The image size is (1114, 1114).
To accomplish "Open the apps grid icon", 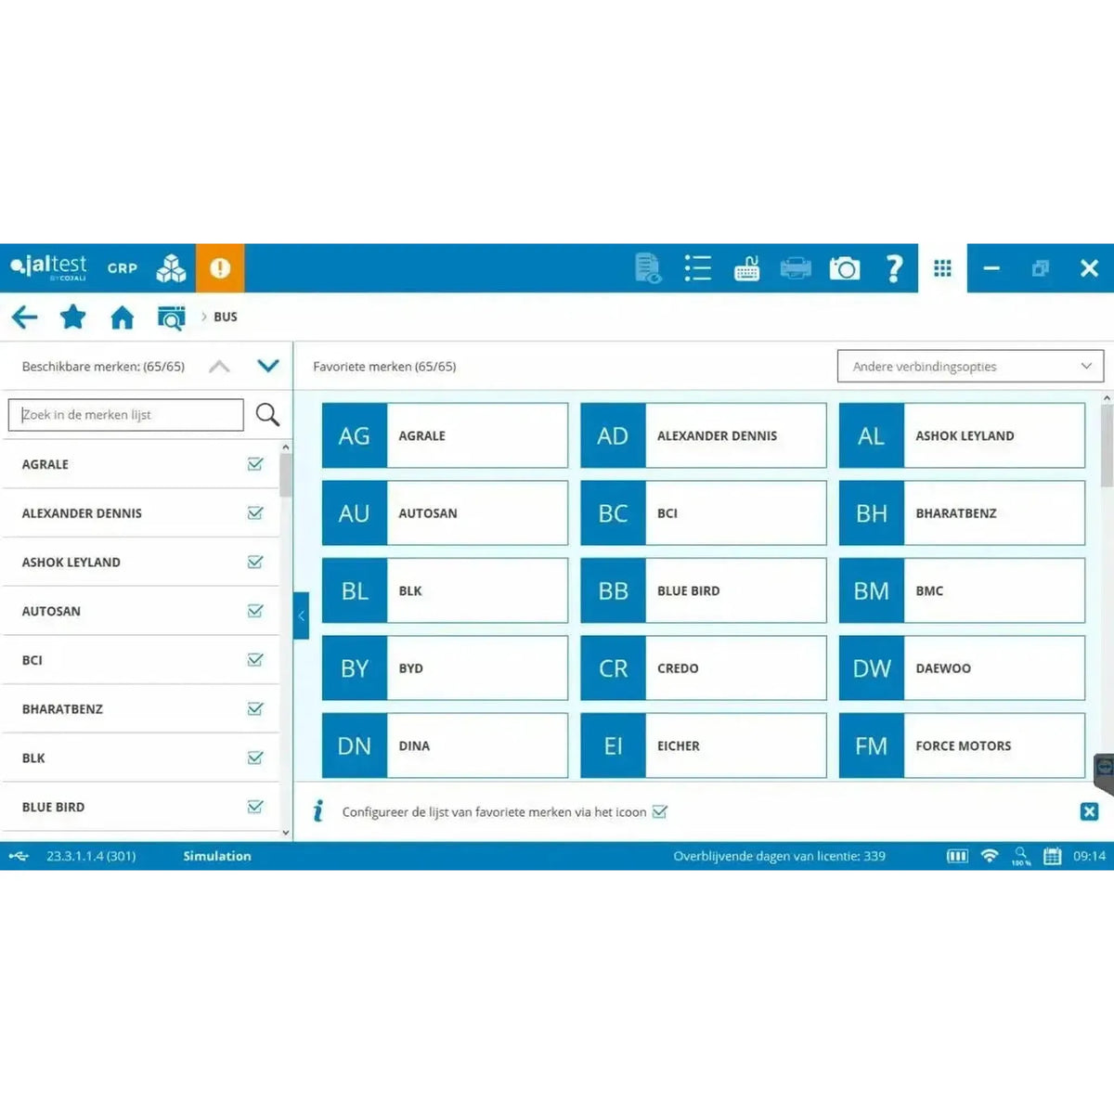I will [x=942, y=268].
